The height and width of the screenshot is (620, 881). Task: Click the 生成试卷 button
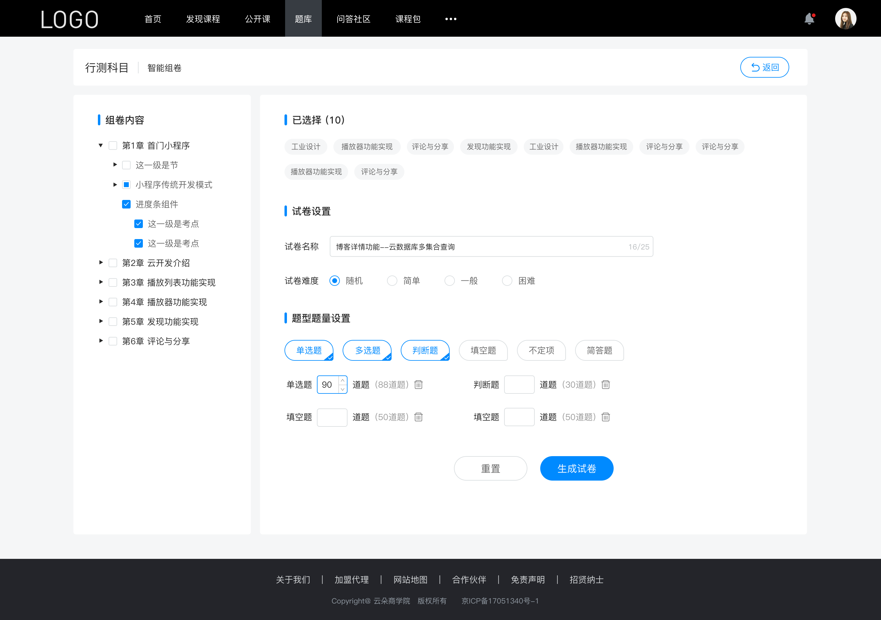[576, 468]
